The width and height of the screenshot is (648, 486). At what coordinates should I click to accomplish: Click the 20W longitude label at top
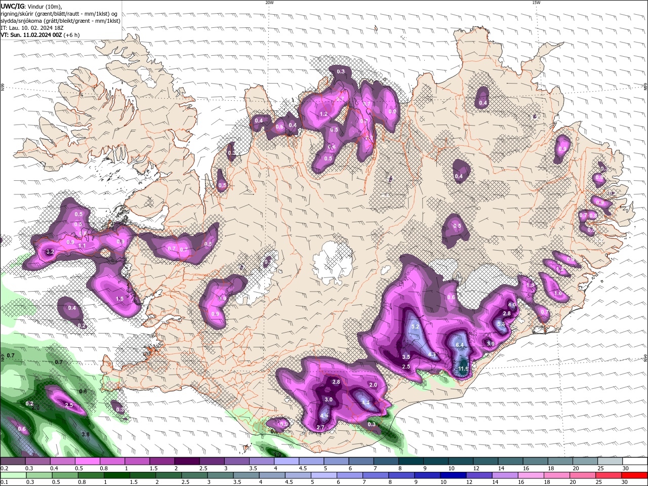click(269, 3)
